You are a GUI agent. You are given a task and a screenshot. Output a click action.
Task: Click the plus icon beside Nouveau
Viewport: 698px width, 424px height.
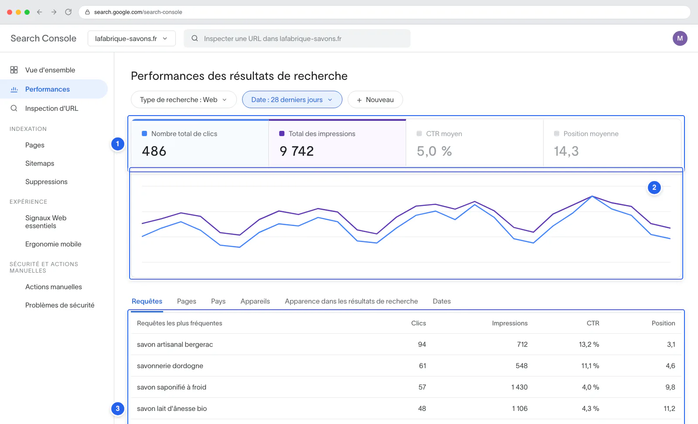coord(359,100)
